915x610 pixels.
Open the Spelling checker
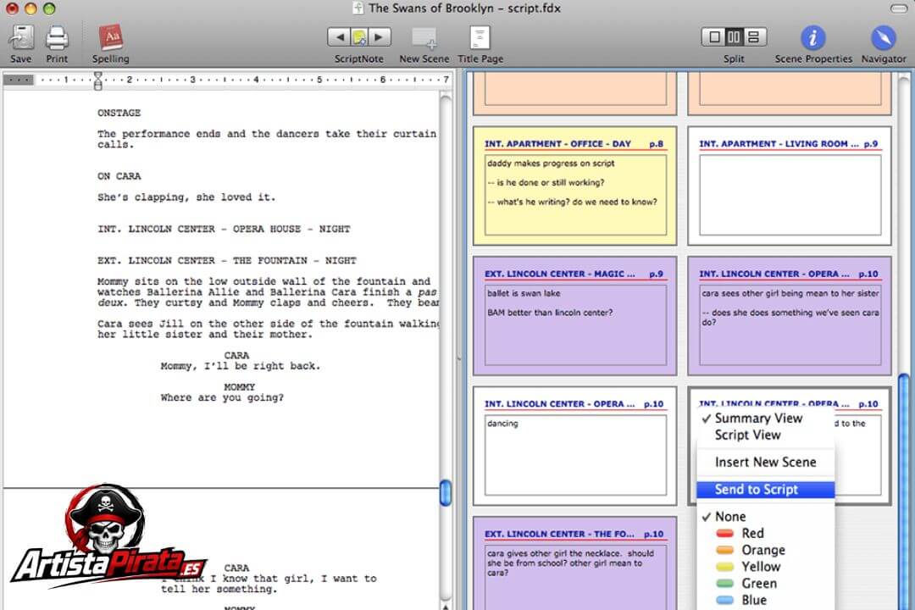tap(110, 38)
